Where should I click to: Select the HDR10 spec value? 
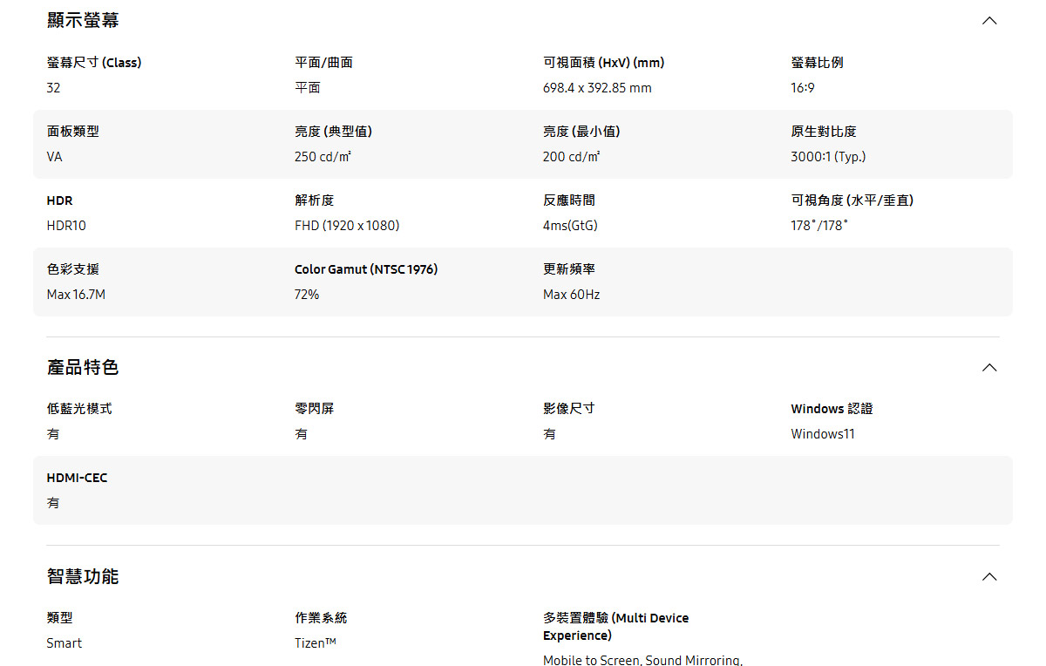pos(66,225)
